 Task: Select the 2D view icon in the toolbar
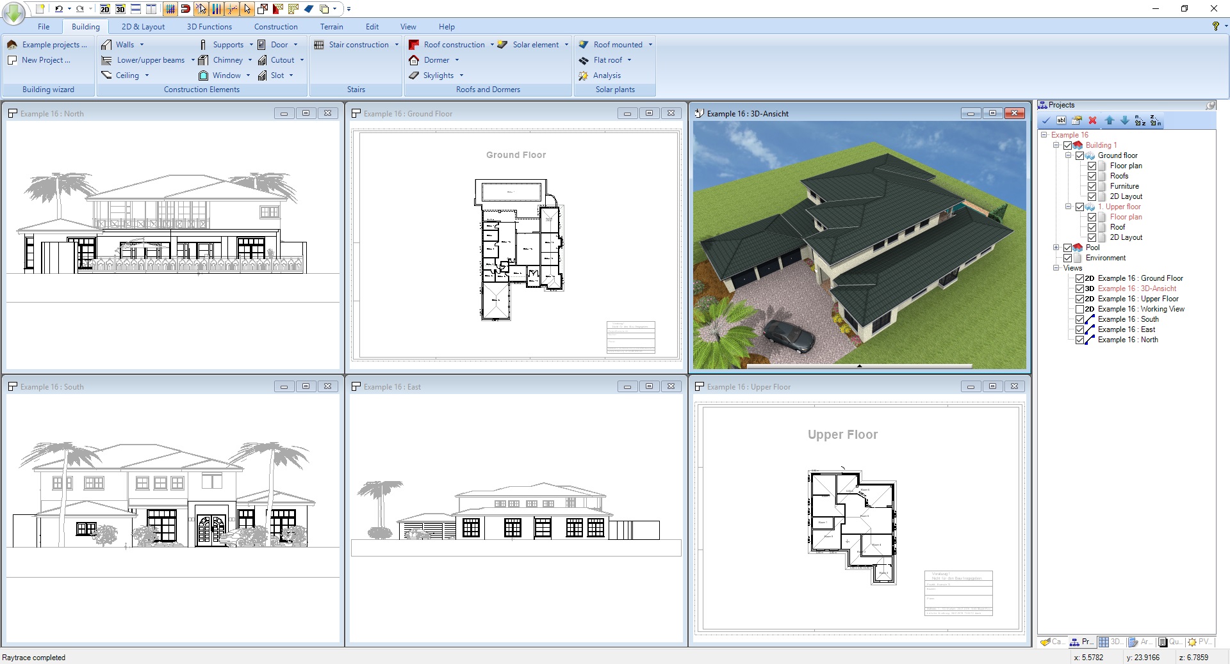tap(104, 9)
